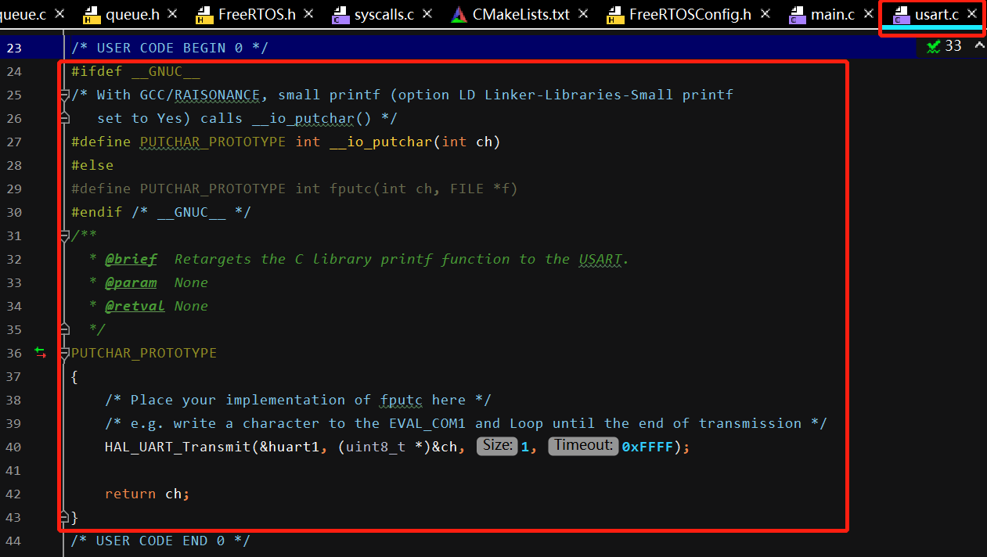Close the usart.c tab

tap(971, 13)
